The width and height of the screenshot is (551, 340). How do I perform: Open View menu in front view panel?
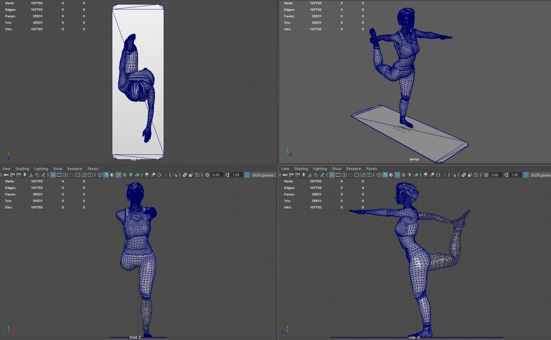(x=6, y=169)
